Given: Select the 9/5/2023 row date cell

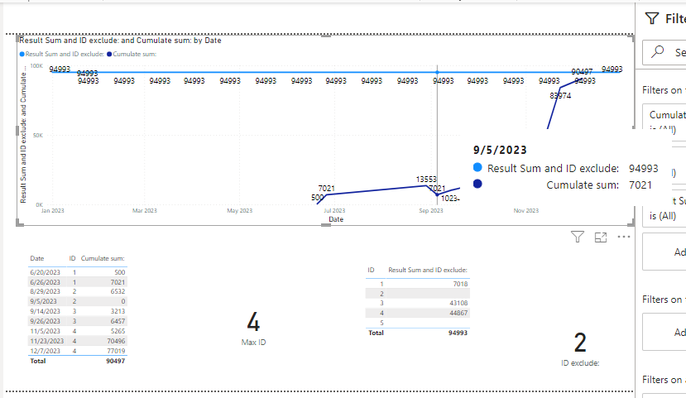Looking at the screenshot, I should (43, 301).
